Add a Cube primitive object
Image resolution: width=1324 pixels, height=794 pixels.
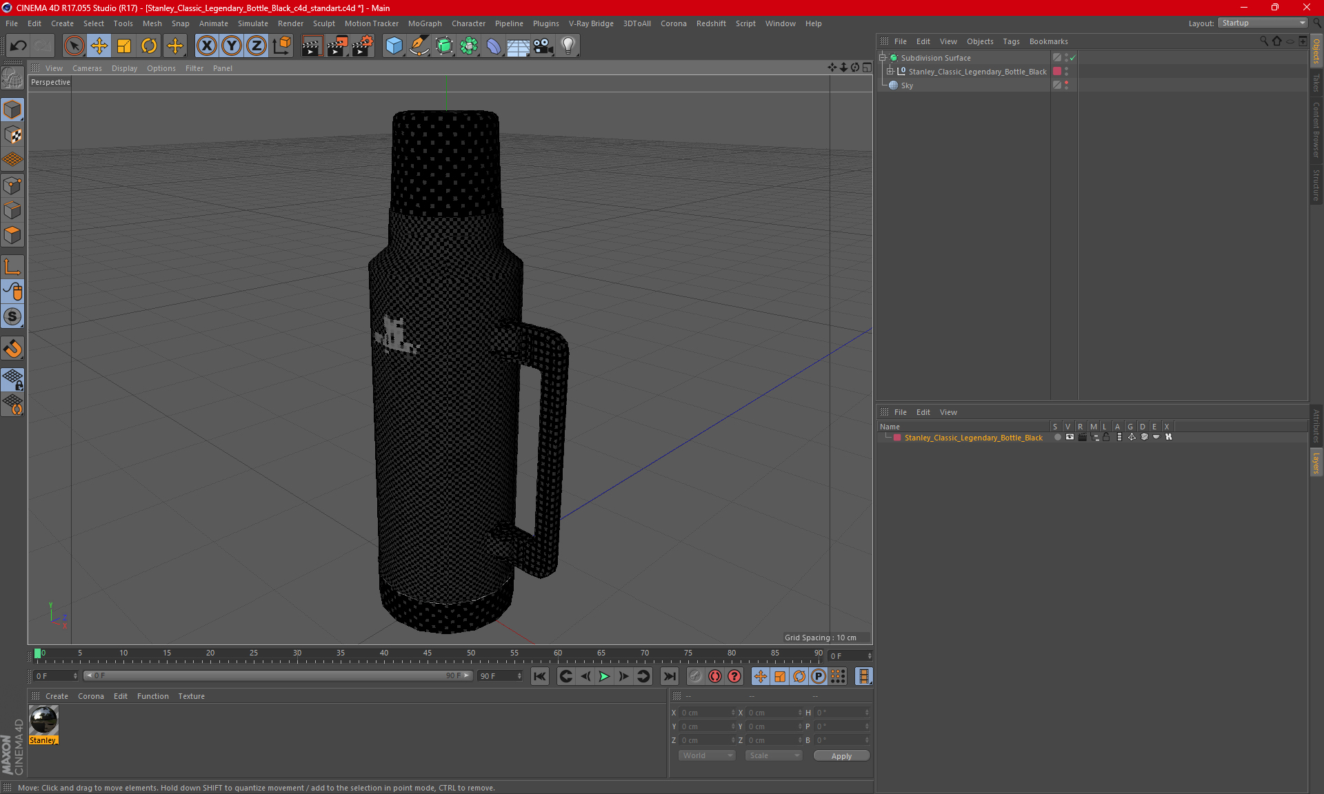pyautogui.click(x=394, y=46)
